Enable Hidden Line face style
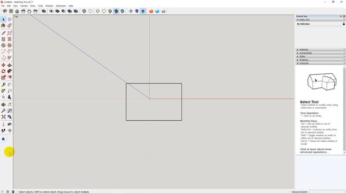This screenshot has width=346, height=194. pyautogui.click(x=104, y=11)
